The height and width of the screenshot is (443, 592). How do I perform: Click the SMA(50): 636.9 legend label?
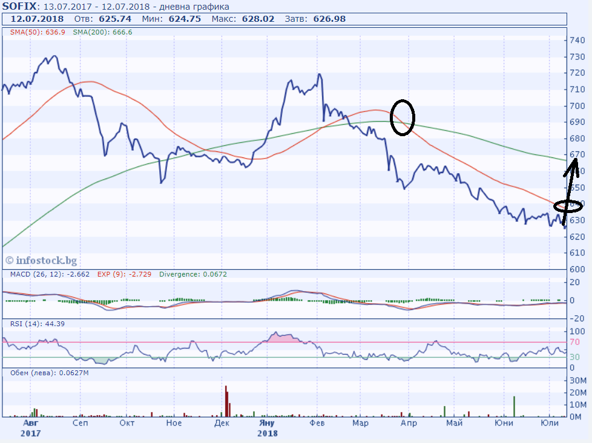[x=38, y=32]
